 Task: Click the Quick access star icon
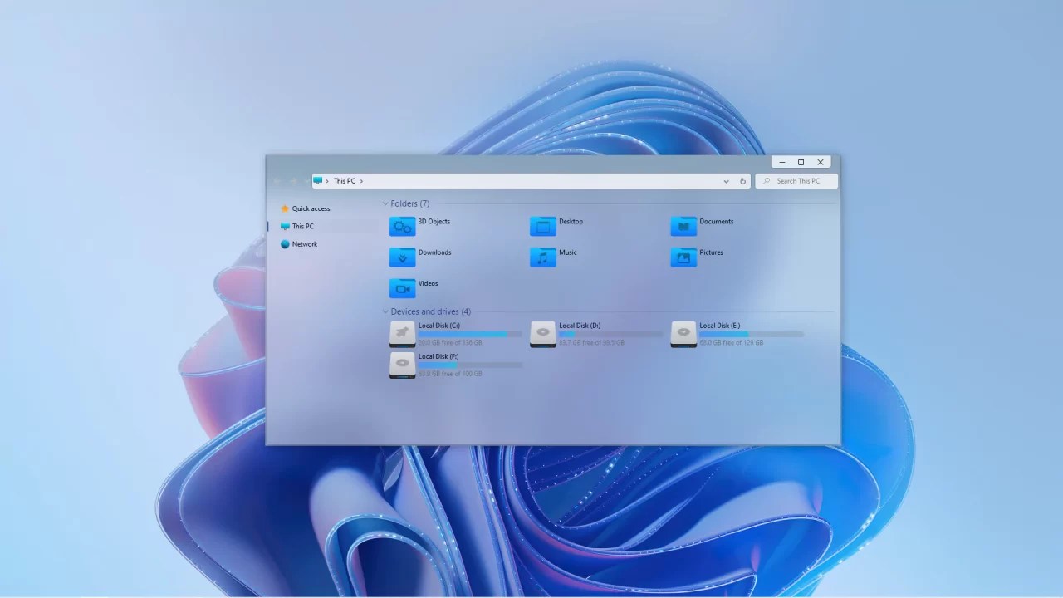(x=285, y=208)
